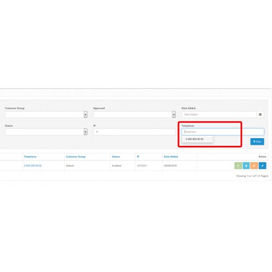Sort table by Date Added column header

click(x=171, y=157)
